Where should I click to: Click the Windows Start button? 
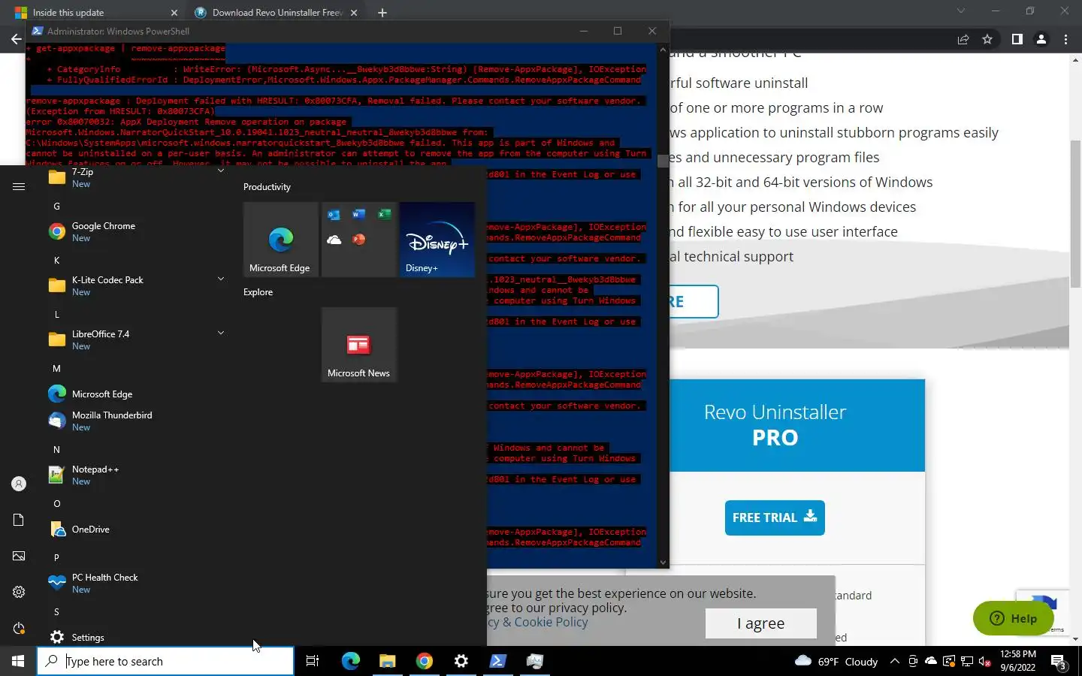[x=18, y=661]
